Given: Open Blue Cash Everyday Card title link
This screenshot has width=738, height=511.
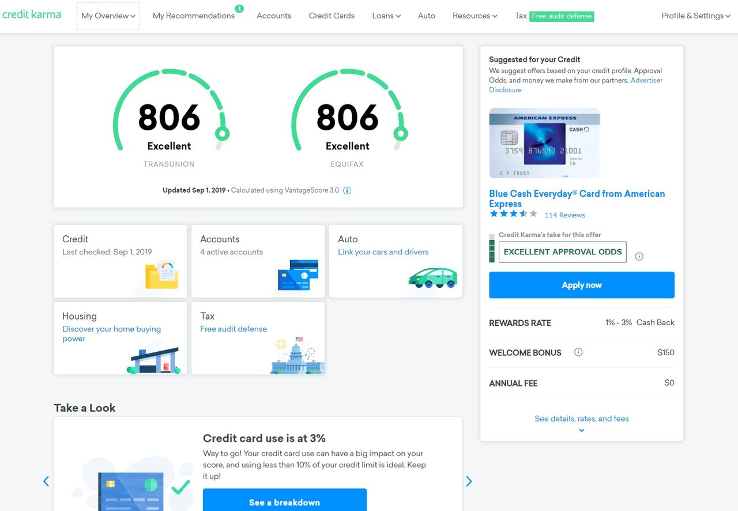Looking at the screenshot, I should point(577,198).
